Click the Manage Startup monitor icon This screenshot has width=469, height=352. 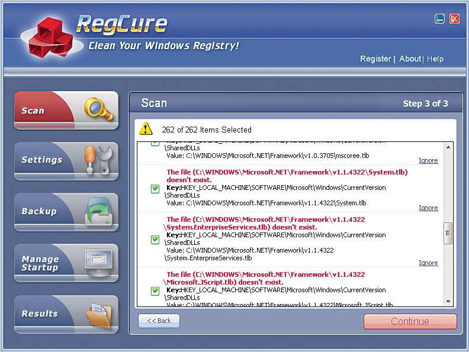tap(99, 262)
